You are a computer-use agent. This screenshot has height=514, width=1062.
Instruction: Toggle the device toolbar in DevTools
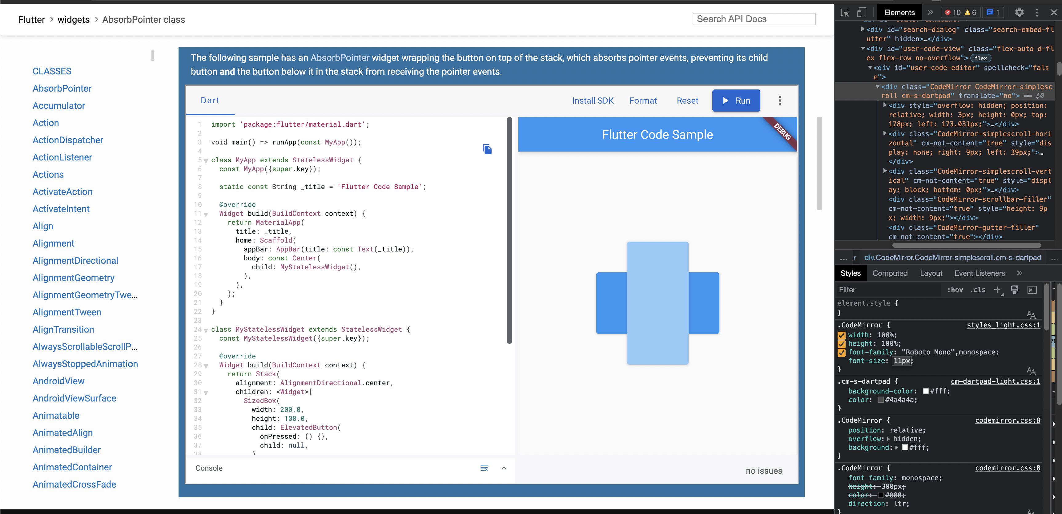tap(862, 12)
